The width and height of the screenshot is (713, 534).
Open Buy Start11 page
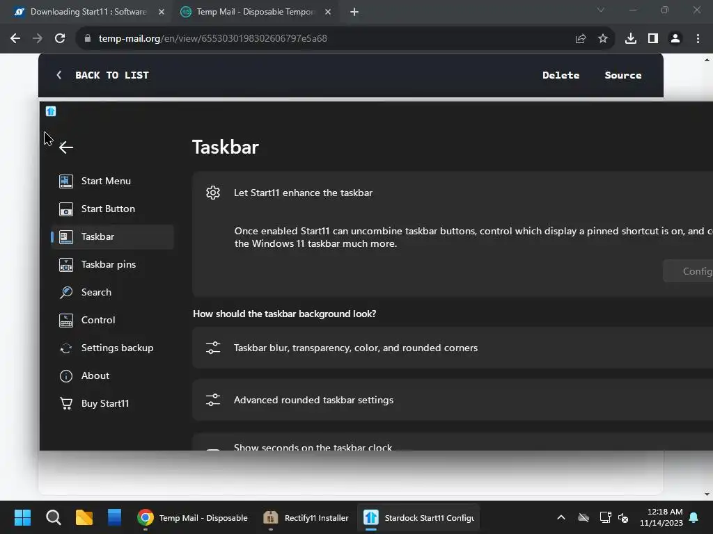point(112,404)
